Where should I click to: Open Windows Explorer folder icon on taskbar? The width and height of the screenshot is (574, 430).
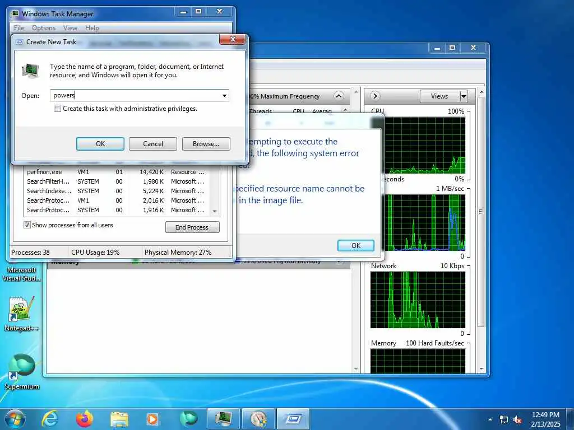click(x=119, y=419)
